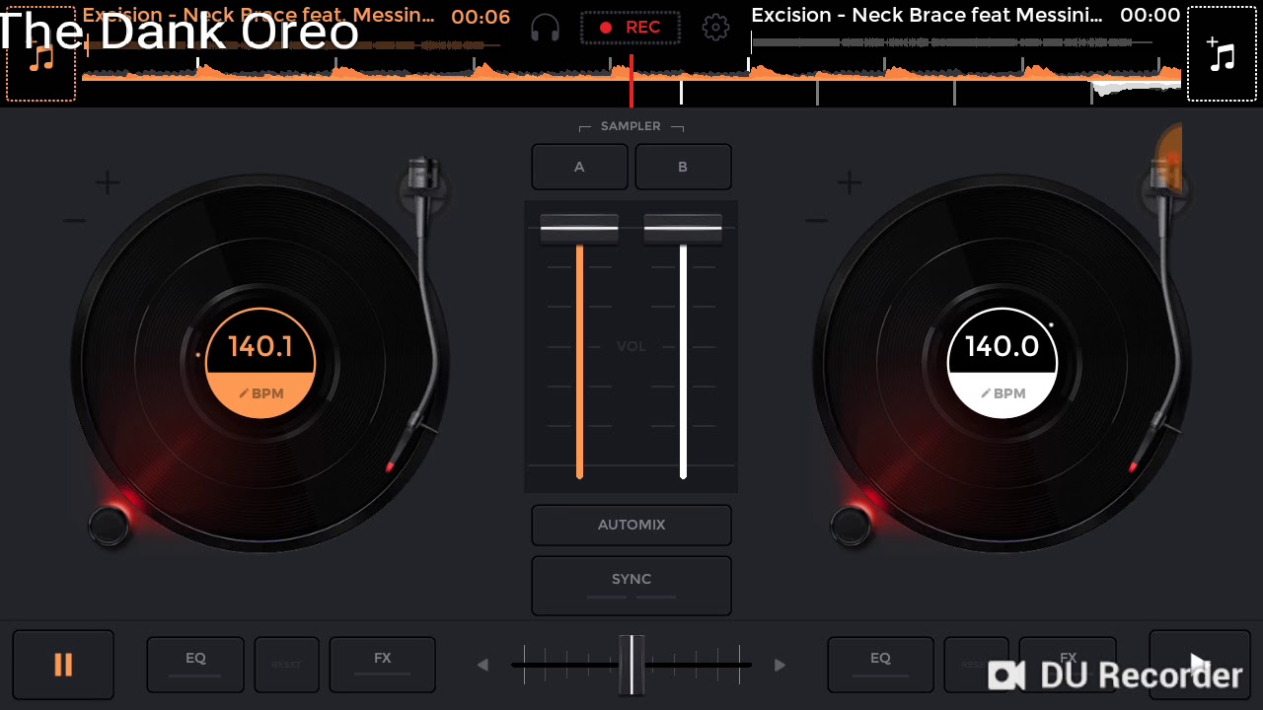1263x710 pixels.
Task: Open headphones pre-cueing icon
Action: pyautogui.click(x=545, y=28)
